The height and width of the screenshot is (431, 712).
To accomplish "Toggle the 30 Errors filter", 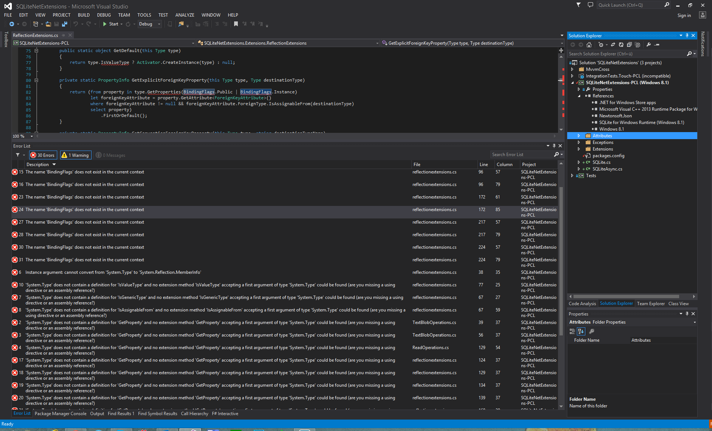I will (43, 155).
